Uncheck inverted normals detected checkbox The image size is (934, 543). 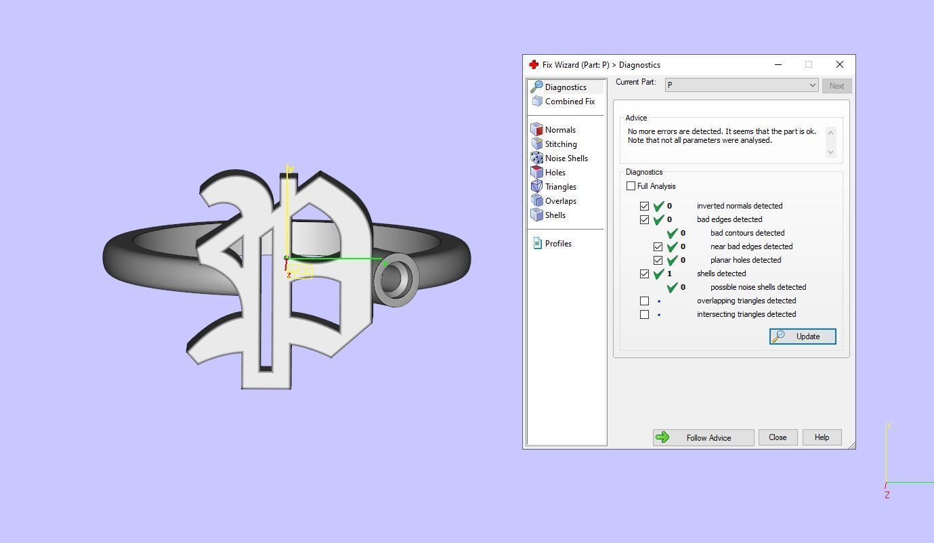[x=645, y=206]
